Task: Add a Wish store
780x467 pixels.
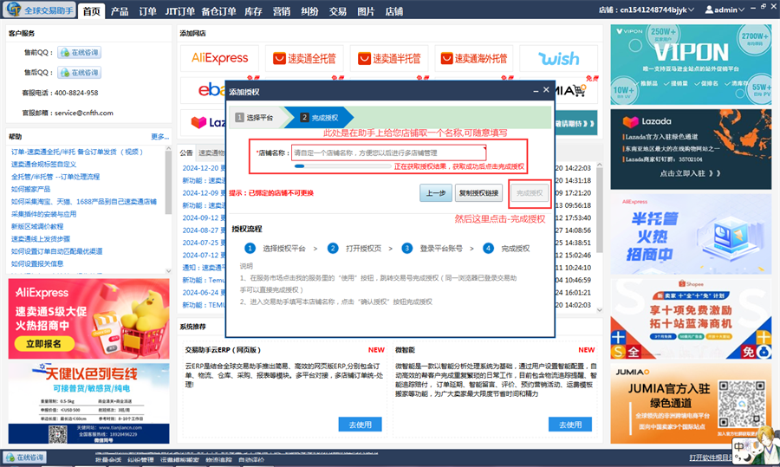Action: (x=559, y=58)
